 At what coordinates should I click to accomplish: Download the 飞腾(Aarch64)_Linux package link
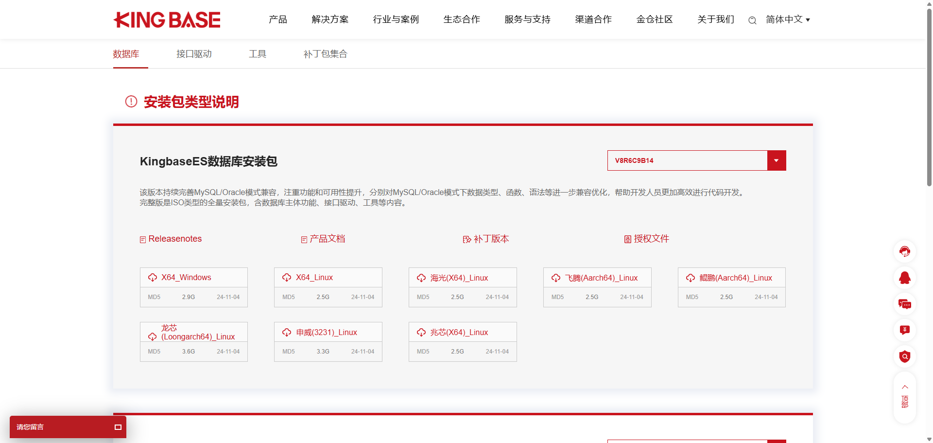tap(601, 278)
